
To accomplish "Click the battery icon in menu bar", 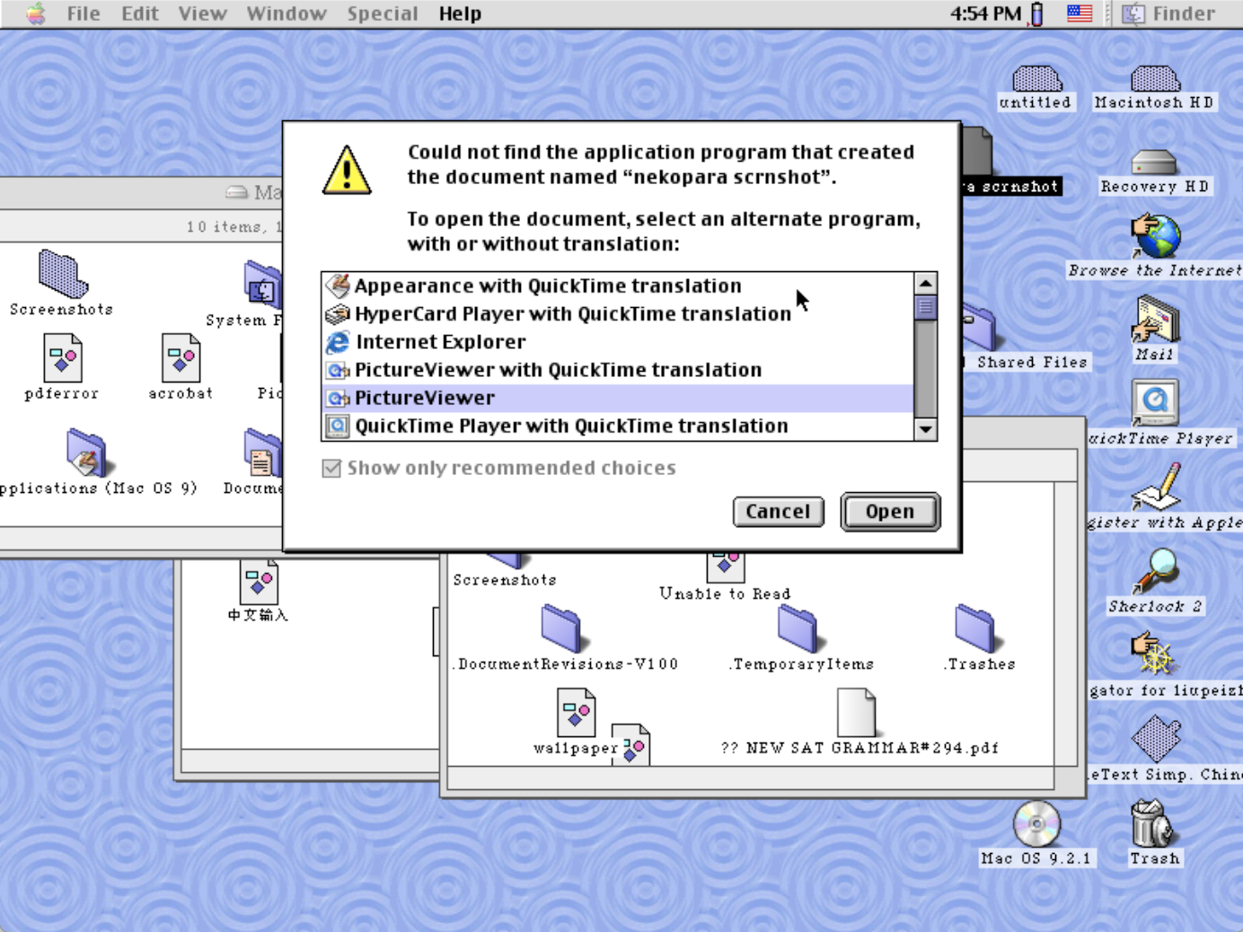I will click(1037, 13).
